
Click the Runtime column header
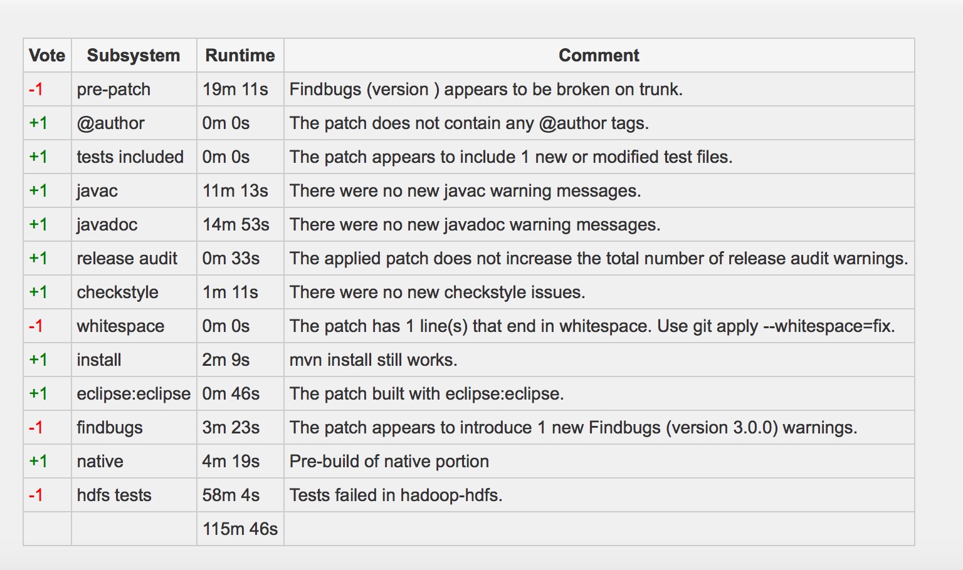(x=240, y=55)
